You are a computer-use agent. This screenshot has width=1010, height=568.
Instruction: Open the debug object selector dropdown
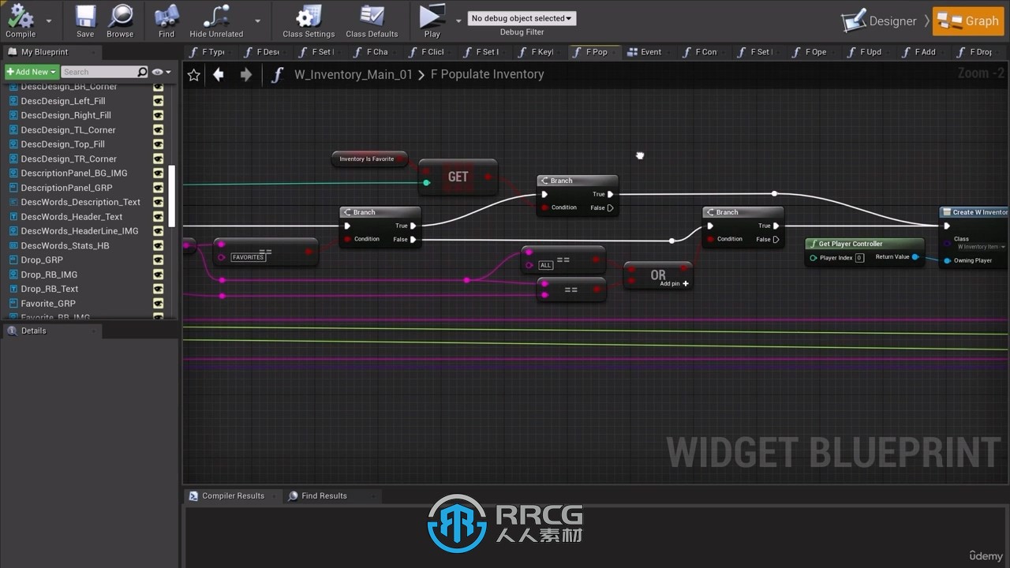coord(522,18)
